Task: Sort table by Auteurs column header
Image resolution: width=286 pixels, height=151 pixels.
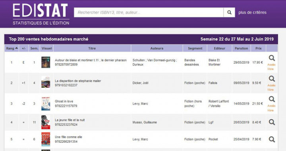Action: tap(157, 48)
